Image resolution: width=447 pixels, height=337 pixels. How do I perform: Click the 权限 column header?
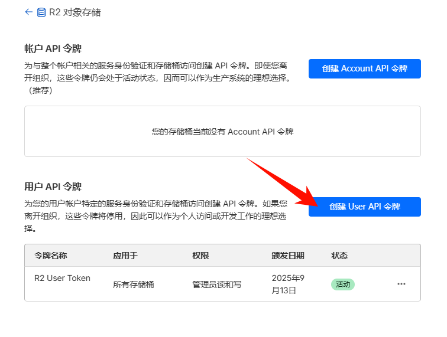click(200, 256)
